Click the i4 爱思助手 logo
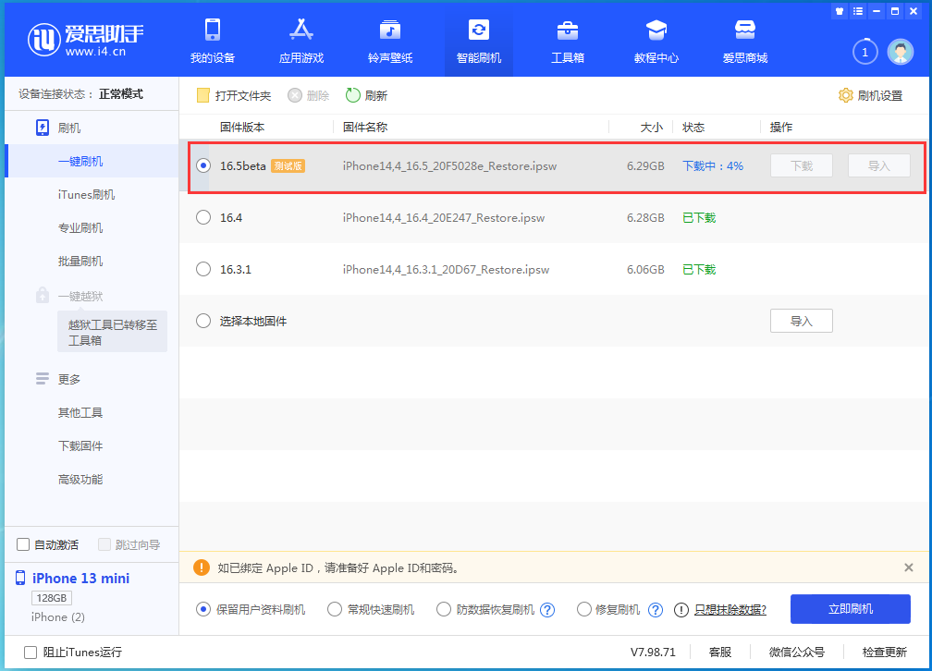932x671 pixels. coord(85,39)
